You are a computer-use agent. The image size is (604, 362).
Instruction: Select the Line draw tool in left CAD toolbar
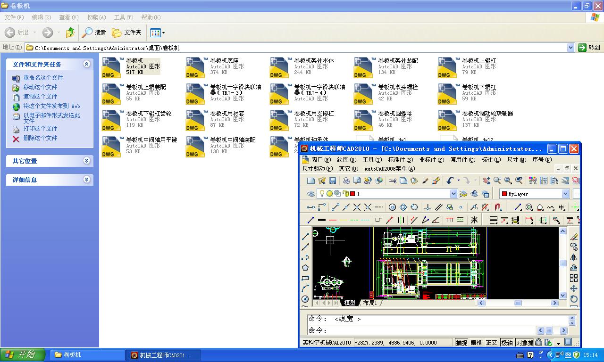[305, 237]
